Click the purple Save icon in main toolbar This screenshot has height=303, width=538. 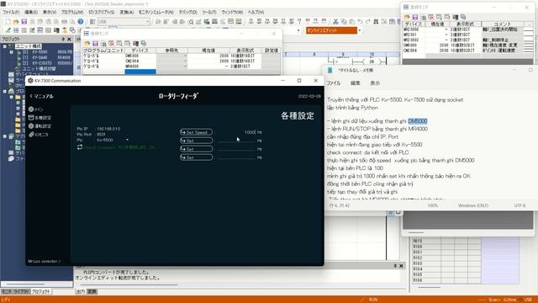tap(24, 22)
